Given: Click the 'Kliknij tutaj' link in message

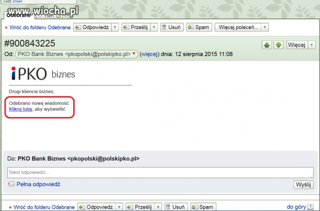Looking at the screenshot, I should coord(20,109).
